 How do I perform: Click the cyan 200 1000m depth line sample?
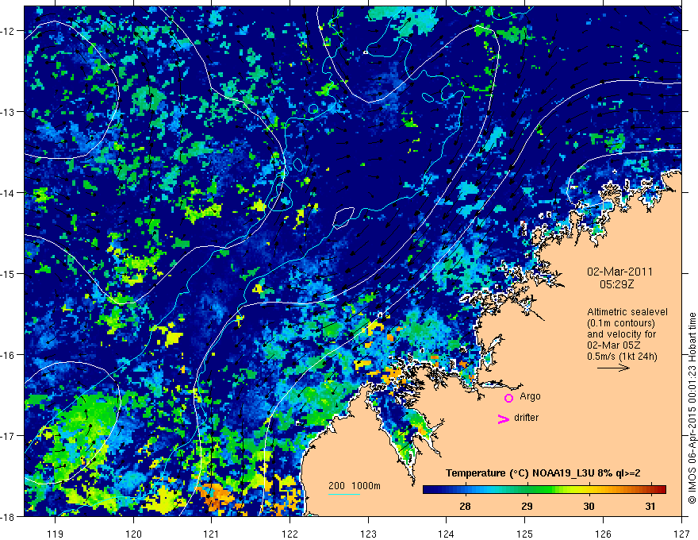click(344, 494)
